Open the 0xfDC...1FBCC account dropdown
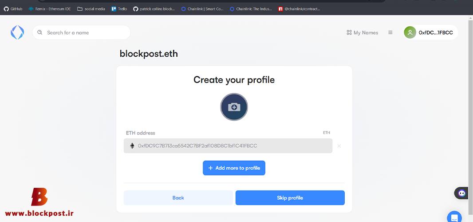The width and height of the screenshot is (473, 222). pyautogui.click(x=431, y=32)
